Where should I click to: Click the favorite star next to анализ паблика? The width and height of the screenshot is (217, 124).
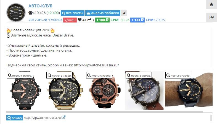click(124, 13)
